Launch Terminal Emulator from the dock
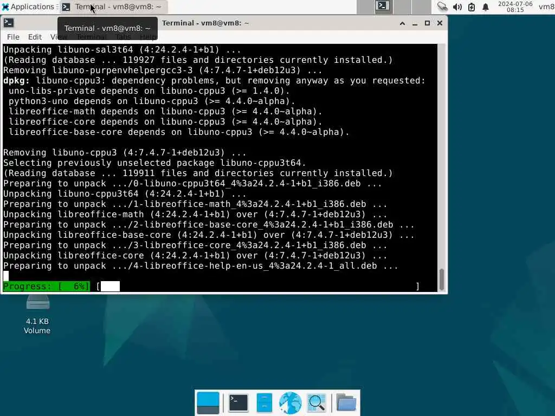This screenshot has height=416, width=555. click(238, 402)
